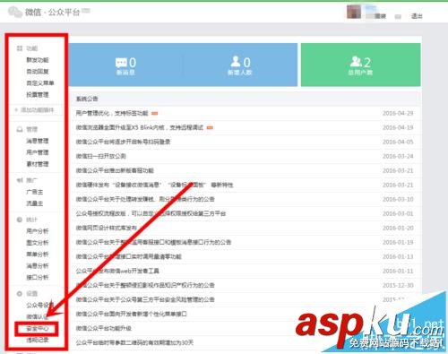Open announcement about 帐号扫码登录
The image size is (448, 354).
[x=123, y=142]
